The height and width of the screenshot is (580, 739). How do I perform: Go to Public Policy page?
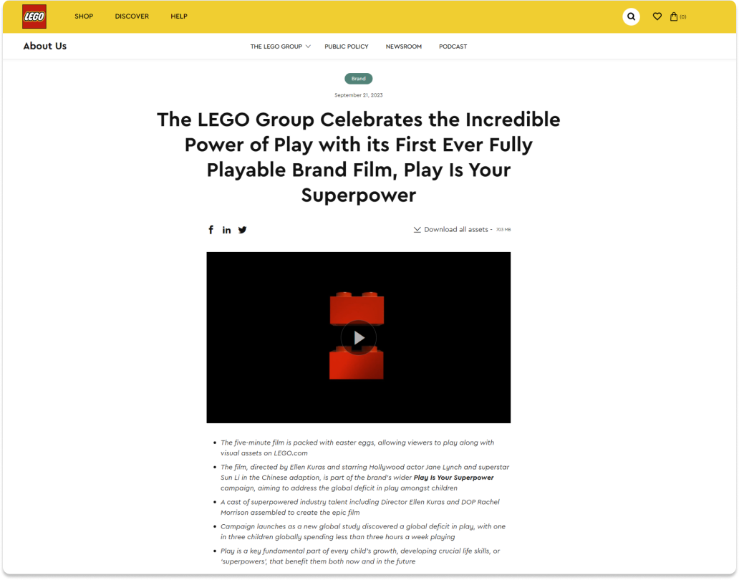coord(347,47)
